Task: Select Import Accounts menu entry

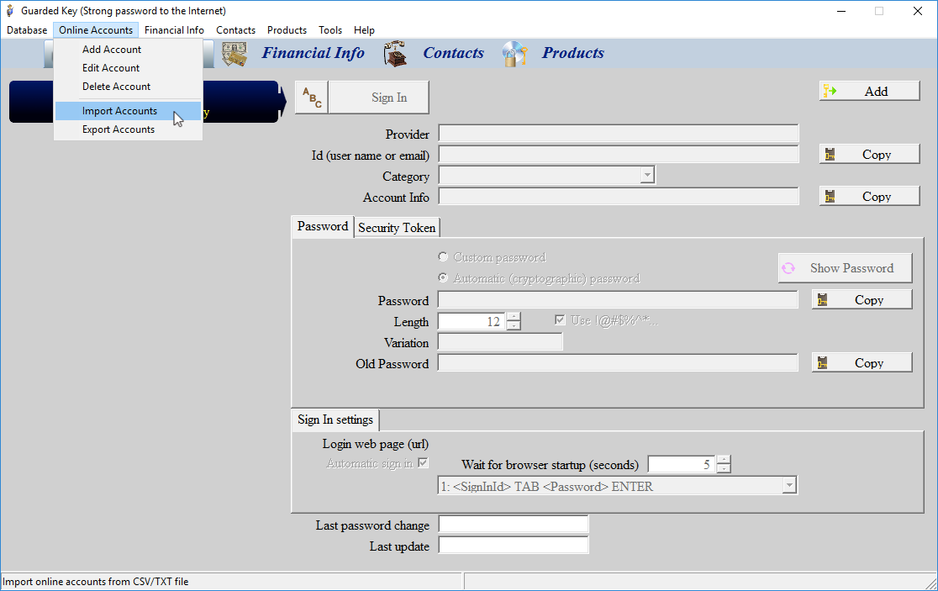Action: click(128, 111)
